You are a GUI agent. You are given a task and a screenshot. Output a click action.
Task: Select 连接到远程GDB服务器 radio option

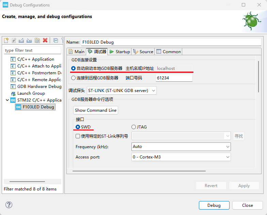[95, 78]
